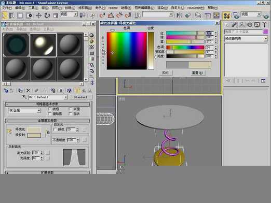271x203 pixels.
Task: Enable the 双面 (2-Sided) checkbox
Action: [x=70, y=109]
